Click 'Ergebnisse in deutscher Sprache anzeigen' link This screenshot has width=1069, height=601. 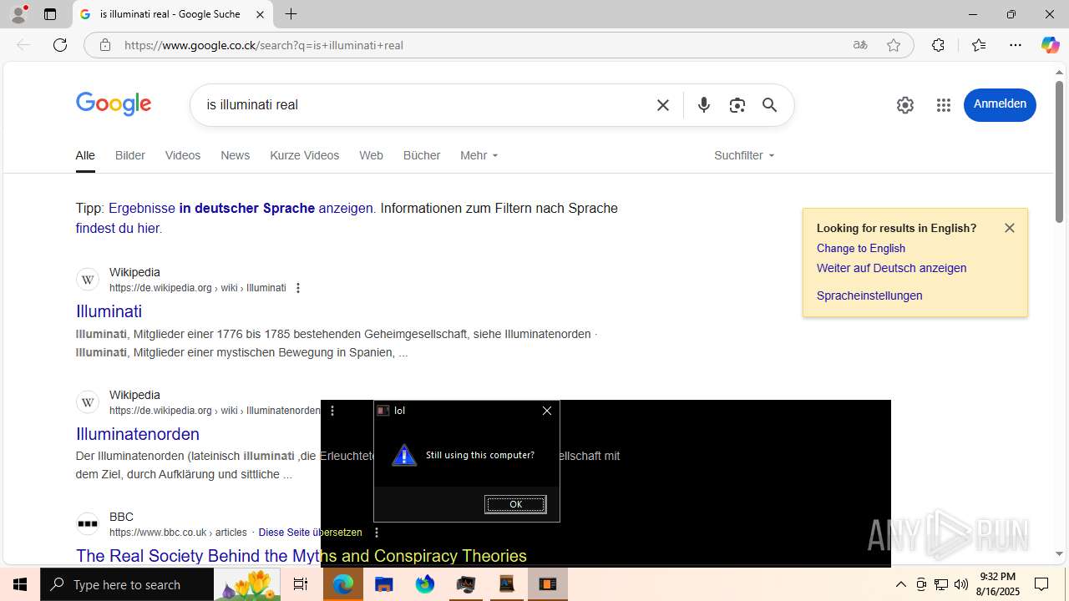point(241,208)
